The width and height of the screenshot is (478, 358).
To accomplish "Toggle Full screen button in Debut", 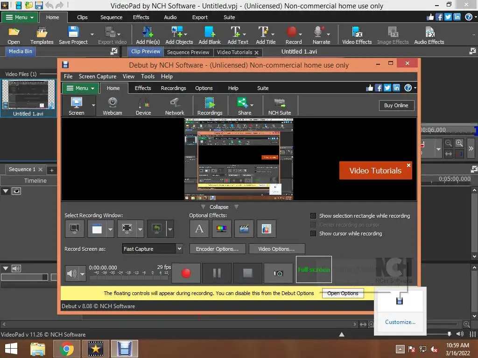I will (314, 270).
